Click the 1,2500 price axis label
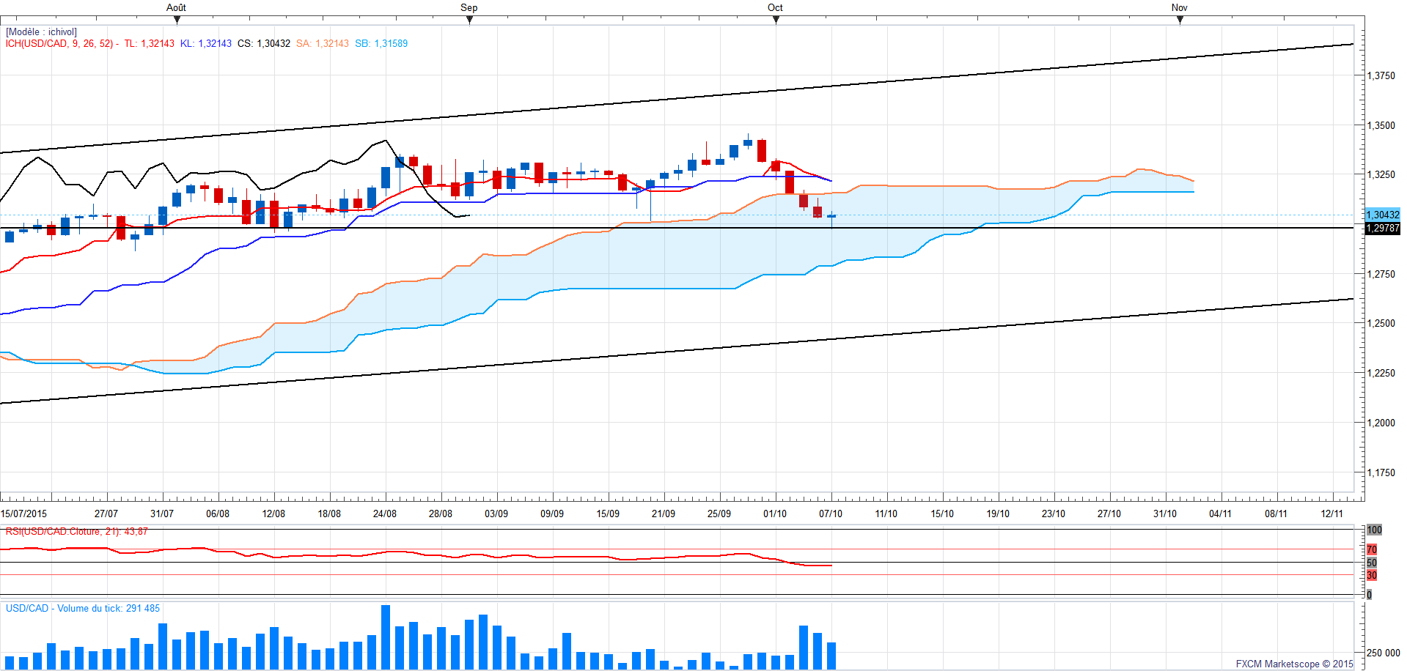Viewport: 1407px width, 671px height. tap(1381, 323)
